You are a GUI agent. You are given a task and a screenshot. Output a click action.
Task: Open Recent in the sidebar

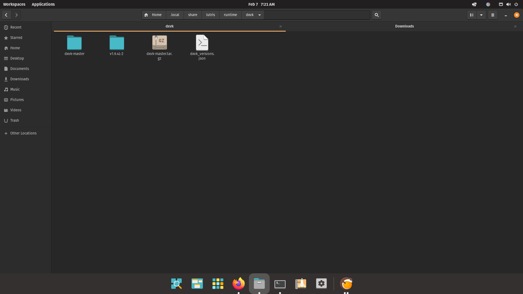tap(26, 27)
